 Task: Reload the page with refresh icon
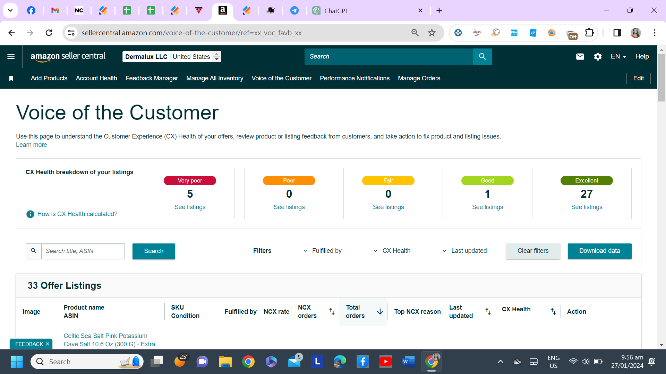click(x=49, y=33)
